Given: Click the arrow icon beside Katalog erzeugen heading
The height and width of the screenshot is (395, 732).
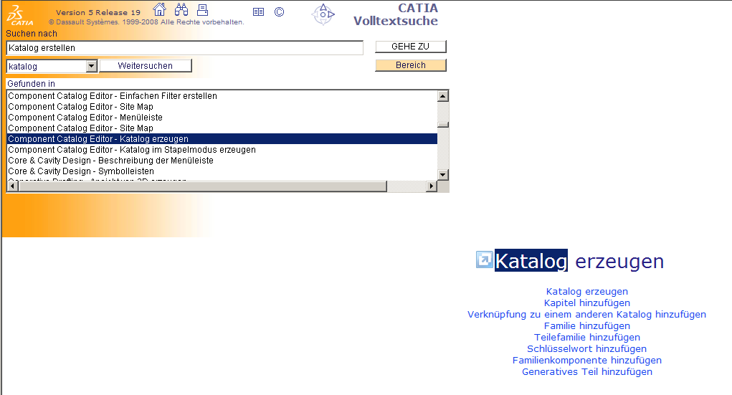Looking at the screenshot, I should tap(485, 260).
